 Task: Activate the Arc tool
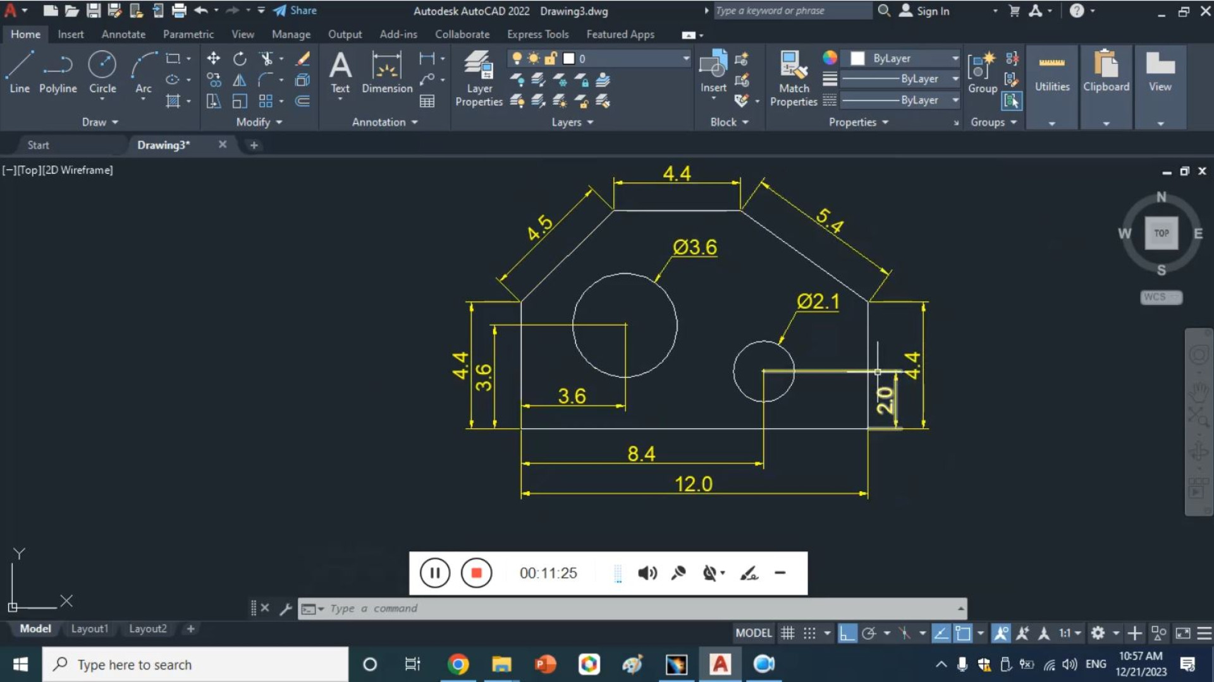coord(144,73)
